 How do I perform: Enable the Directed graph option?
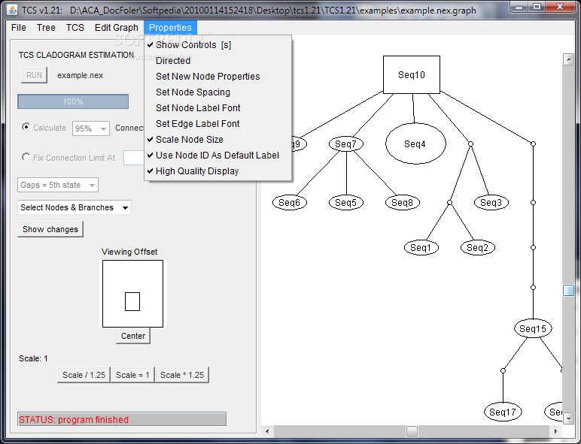point(218,61)
